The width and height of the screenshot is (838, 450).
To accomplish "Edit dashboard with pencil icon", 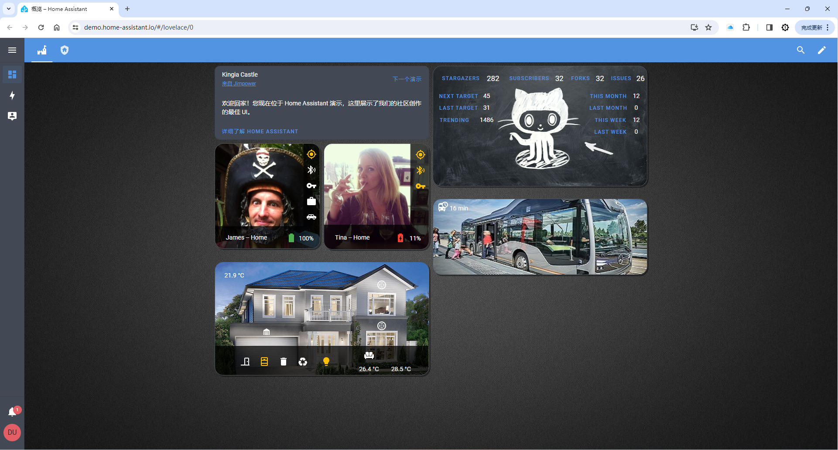I will click(821, 50).
